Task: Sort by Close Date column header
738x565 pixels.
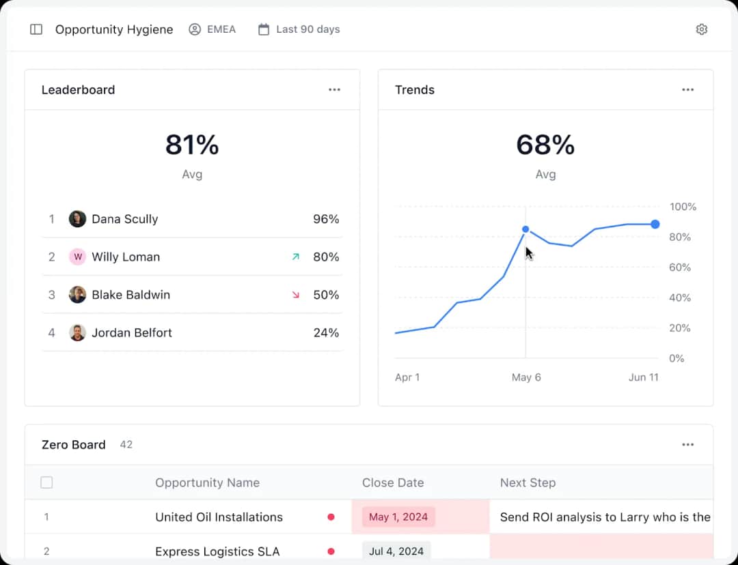Action: [392, 482]
